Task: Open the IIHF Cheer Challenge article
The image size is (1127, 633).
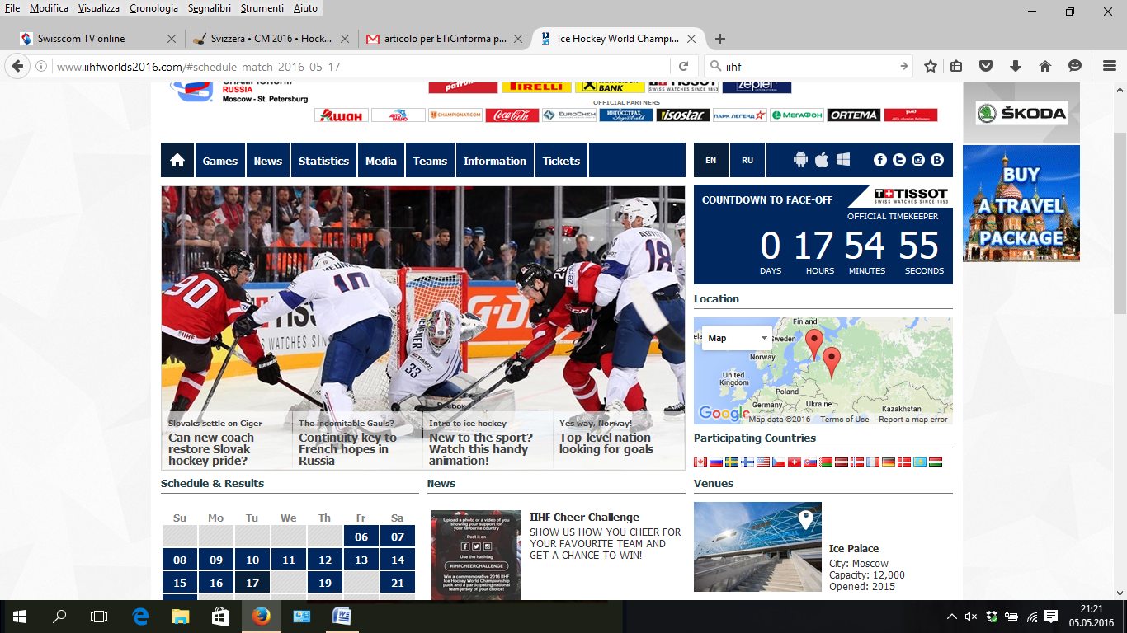Action: (x=584, y=518)
